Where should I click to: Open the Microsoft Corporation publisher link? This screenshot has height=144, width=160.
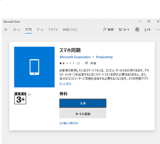[75, 57]
